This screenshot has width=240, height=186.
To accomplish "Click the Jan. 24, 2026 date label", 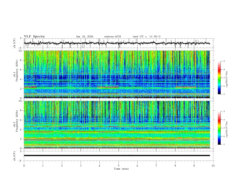I will point(85,36).
